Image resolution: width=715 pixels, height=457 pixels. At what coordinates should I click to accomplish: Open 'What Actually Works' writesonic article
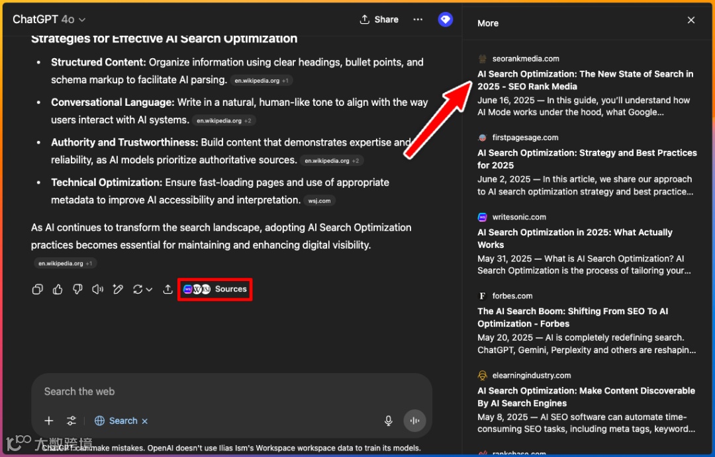point(575,238)
